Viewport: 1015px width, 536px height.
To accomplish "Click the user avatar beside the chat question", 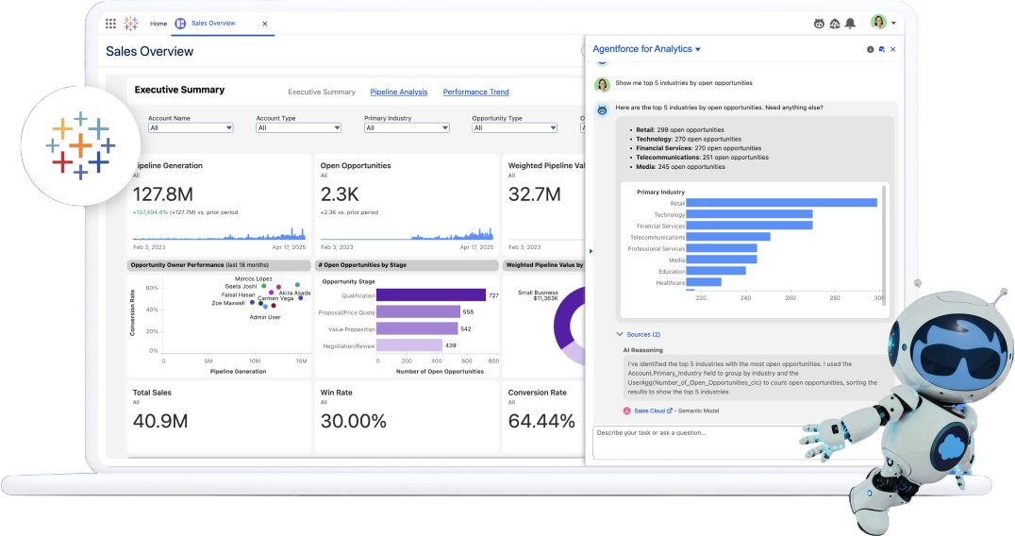I will click(x=602, y=85).
